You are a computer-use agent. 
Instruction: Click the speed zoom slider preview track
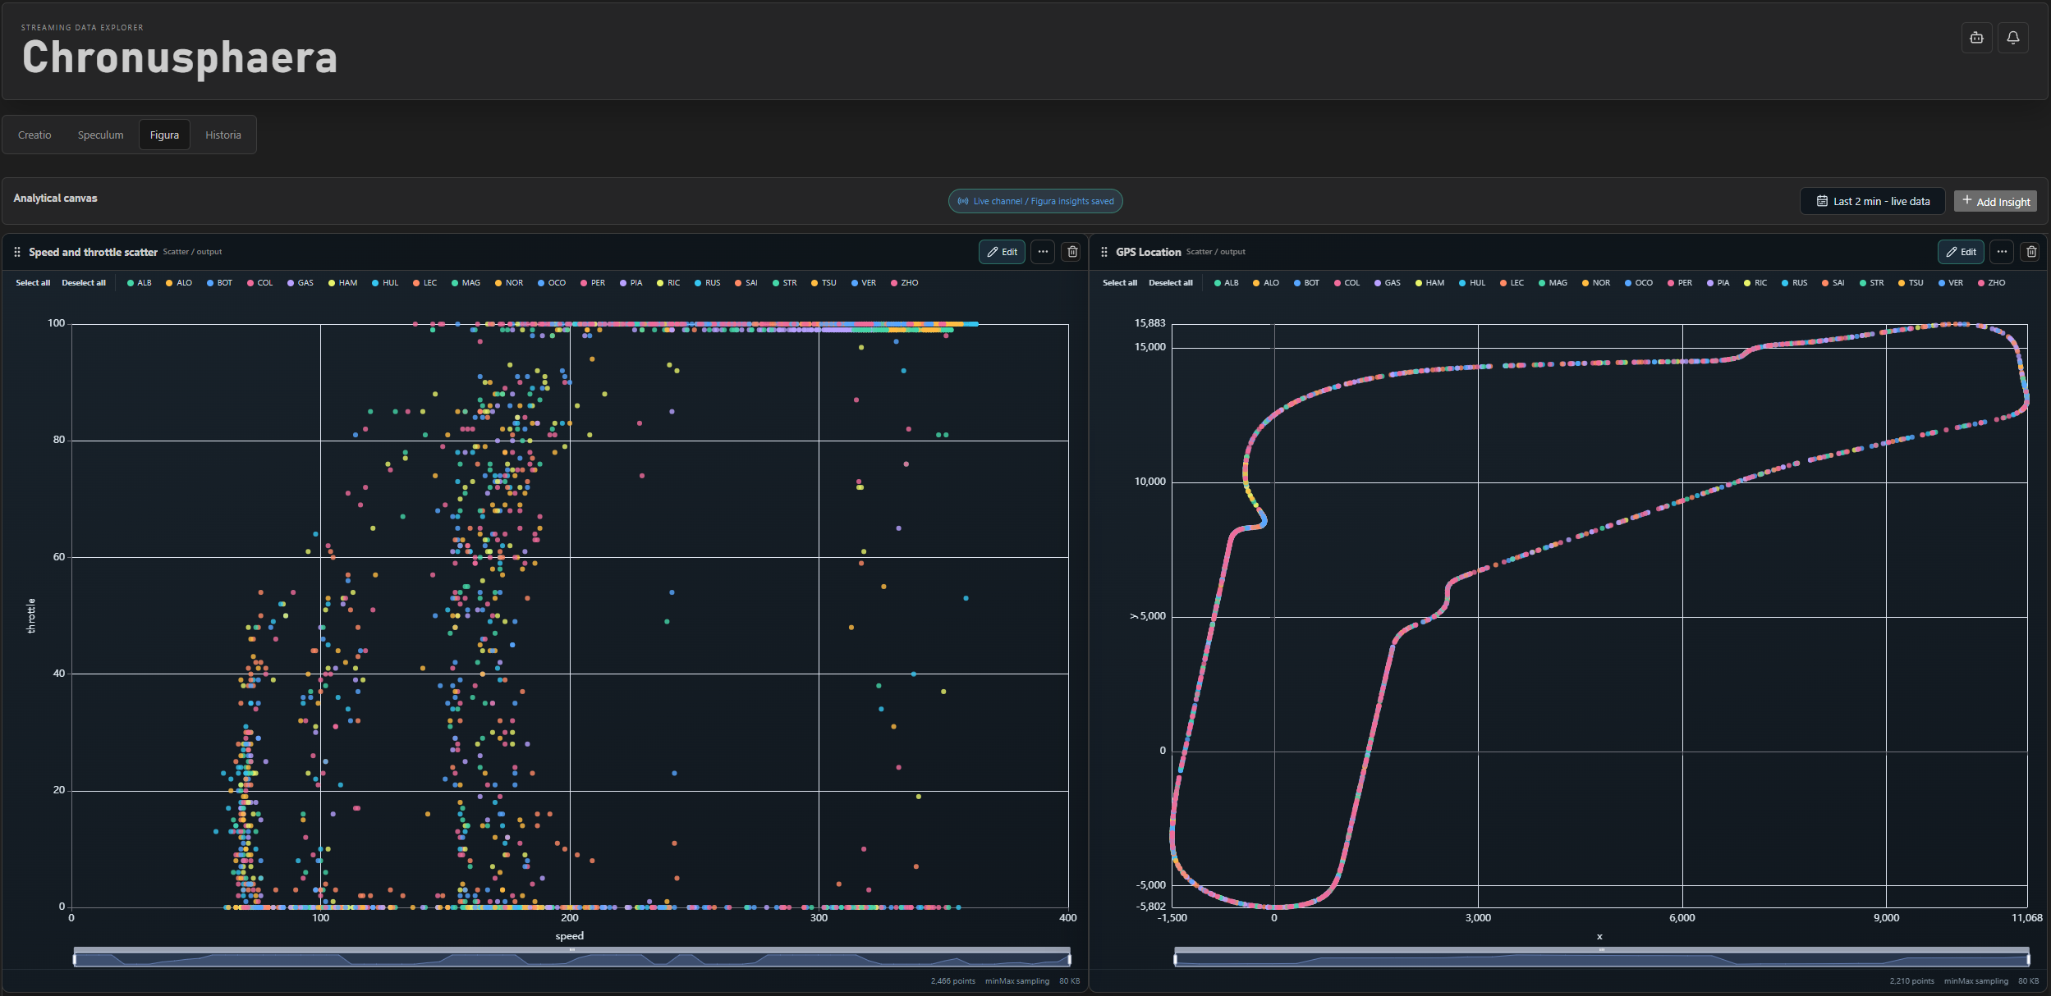pos(571,959)
